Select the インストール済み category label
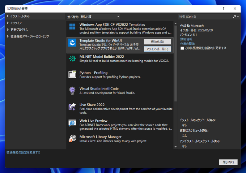The height and width of the screenshot is (173, 246). pos(20,16)
